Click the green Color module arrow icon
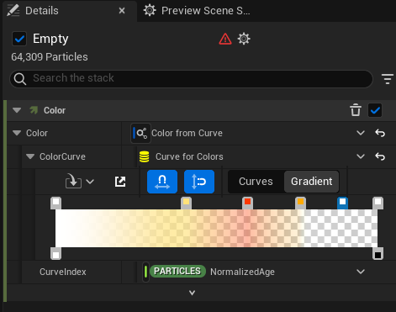The height and width of the screenshot is (312, 396). [34, 110]
